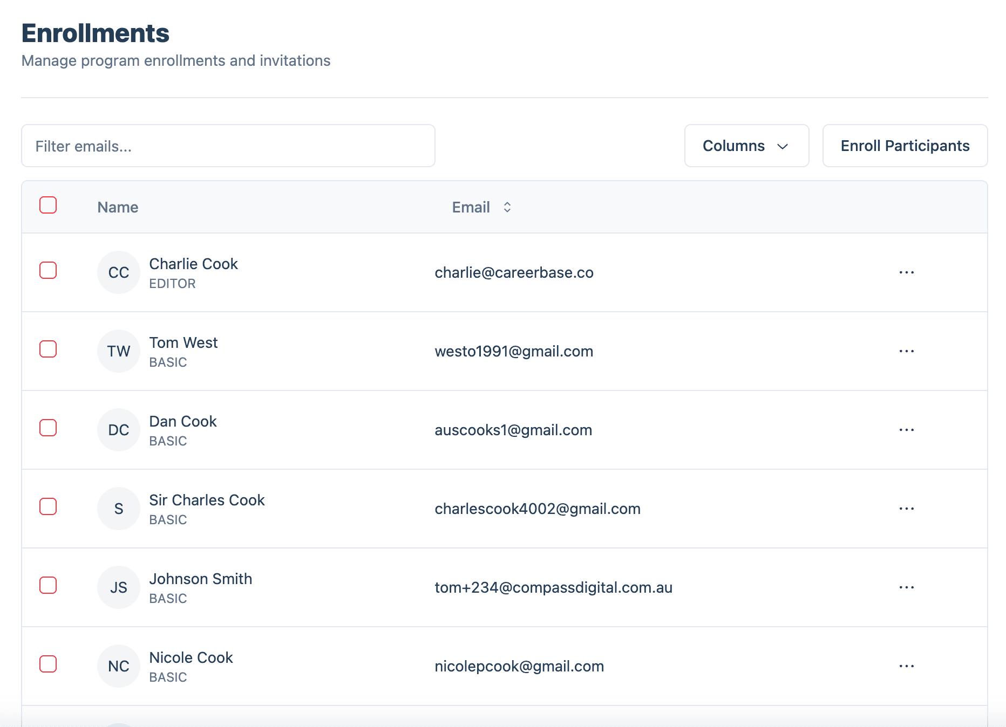Viewport: 1006px width, 727px height.
Task: Click the charlie@careerbase.co email address
Action: (x=514, y=272)
